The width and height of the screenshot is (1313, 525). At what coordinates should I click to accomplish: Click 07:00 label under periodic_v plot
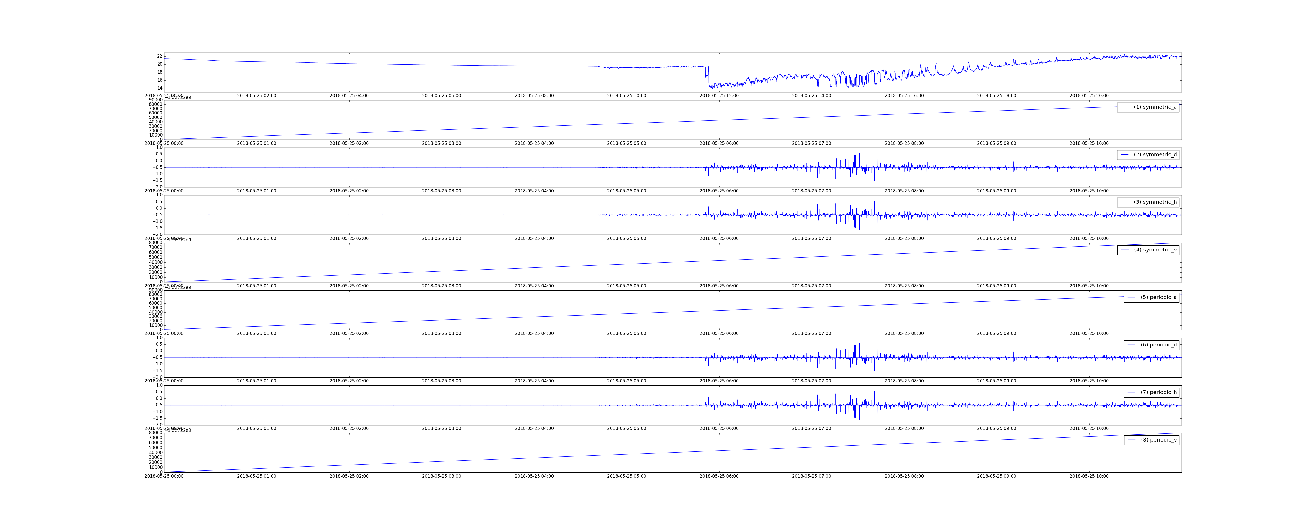(x=811, y=476)
